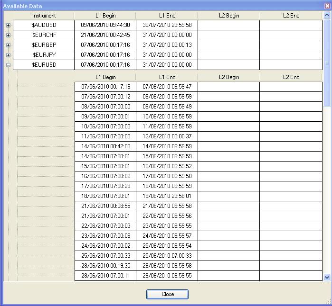Click the 14/06/2010 00:42:00 cell
Screen dimensions: 332x306
(105, 146)
